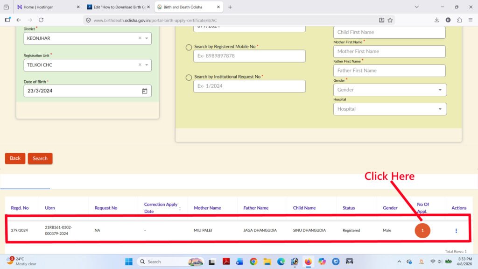Launch Google Chrome from the taskbar
The width and height of the screenshot is (478, 269).
pyautogui.click(x=253, y=262)
